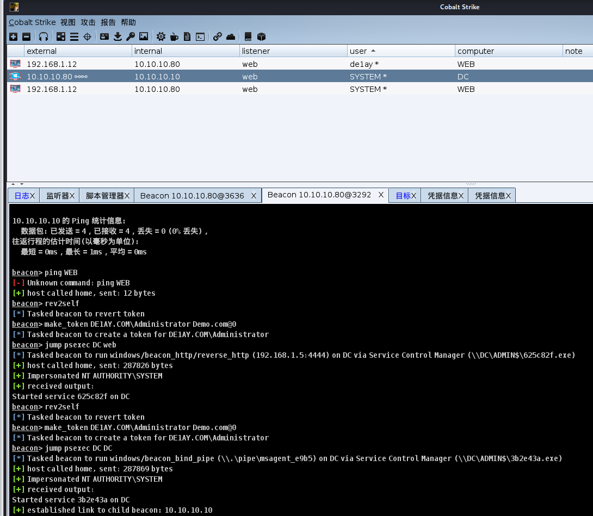Image resolution: width=593 pixels, height=516 pixels.
Task: Sort by the external column header
Action: 78,51
